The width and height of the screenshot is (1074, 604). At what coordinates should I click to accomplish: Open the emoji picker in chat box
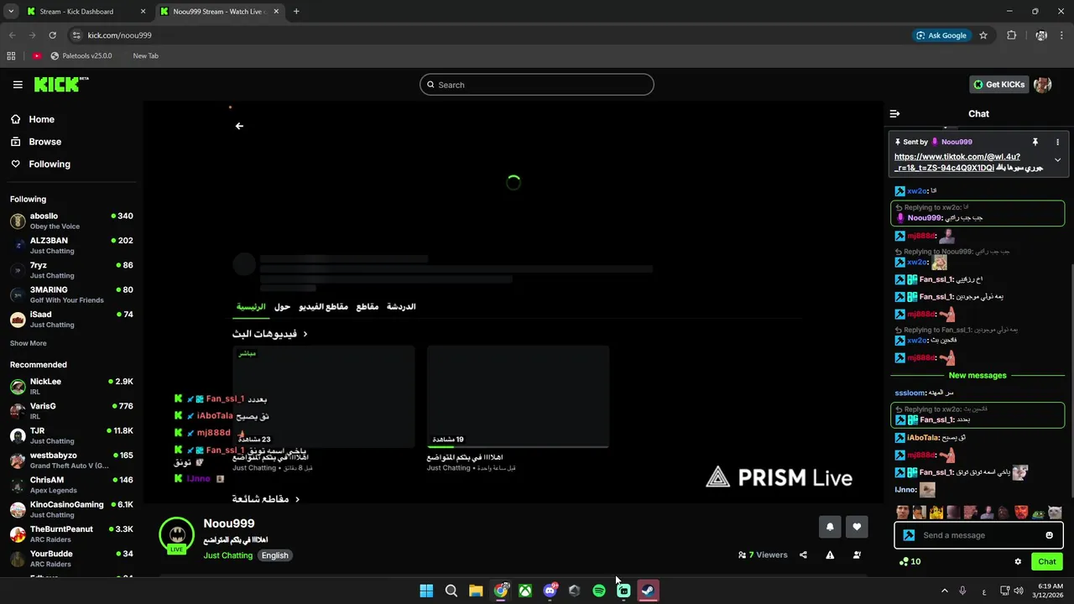[1049, 535]
